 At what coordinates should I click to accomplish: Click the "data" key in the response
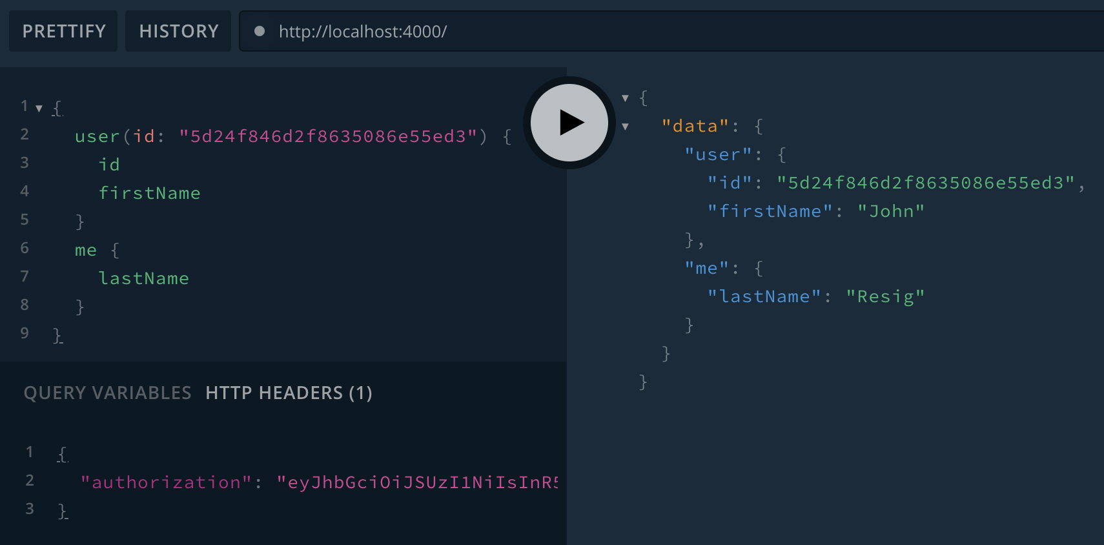click(695, 126)
